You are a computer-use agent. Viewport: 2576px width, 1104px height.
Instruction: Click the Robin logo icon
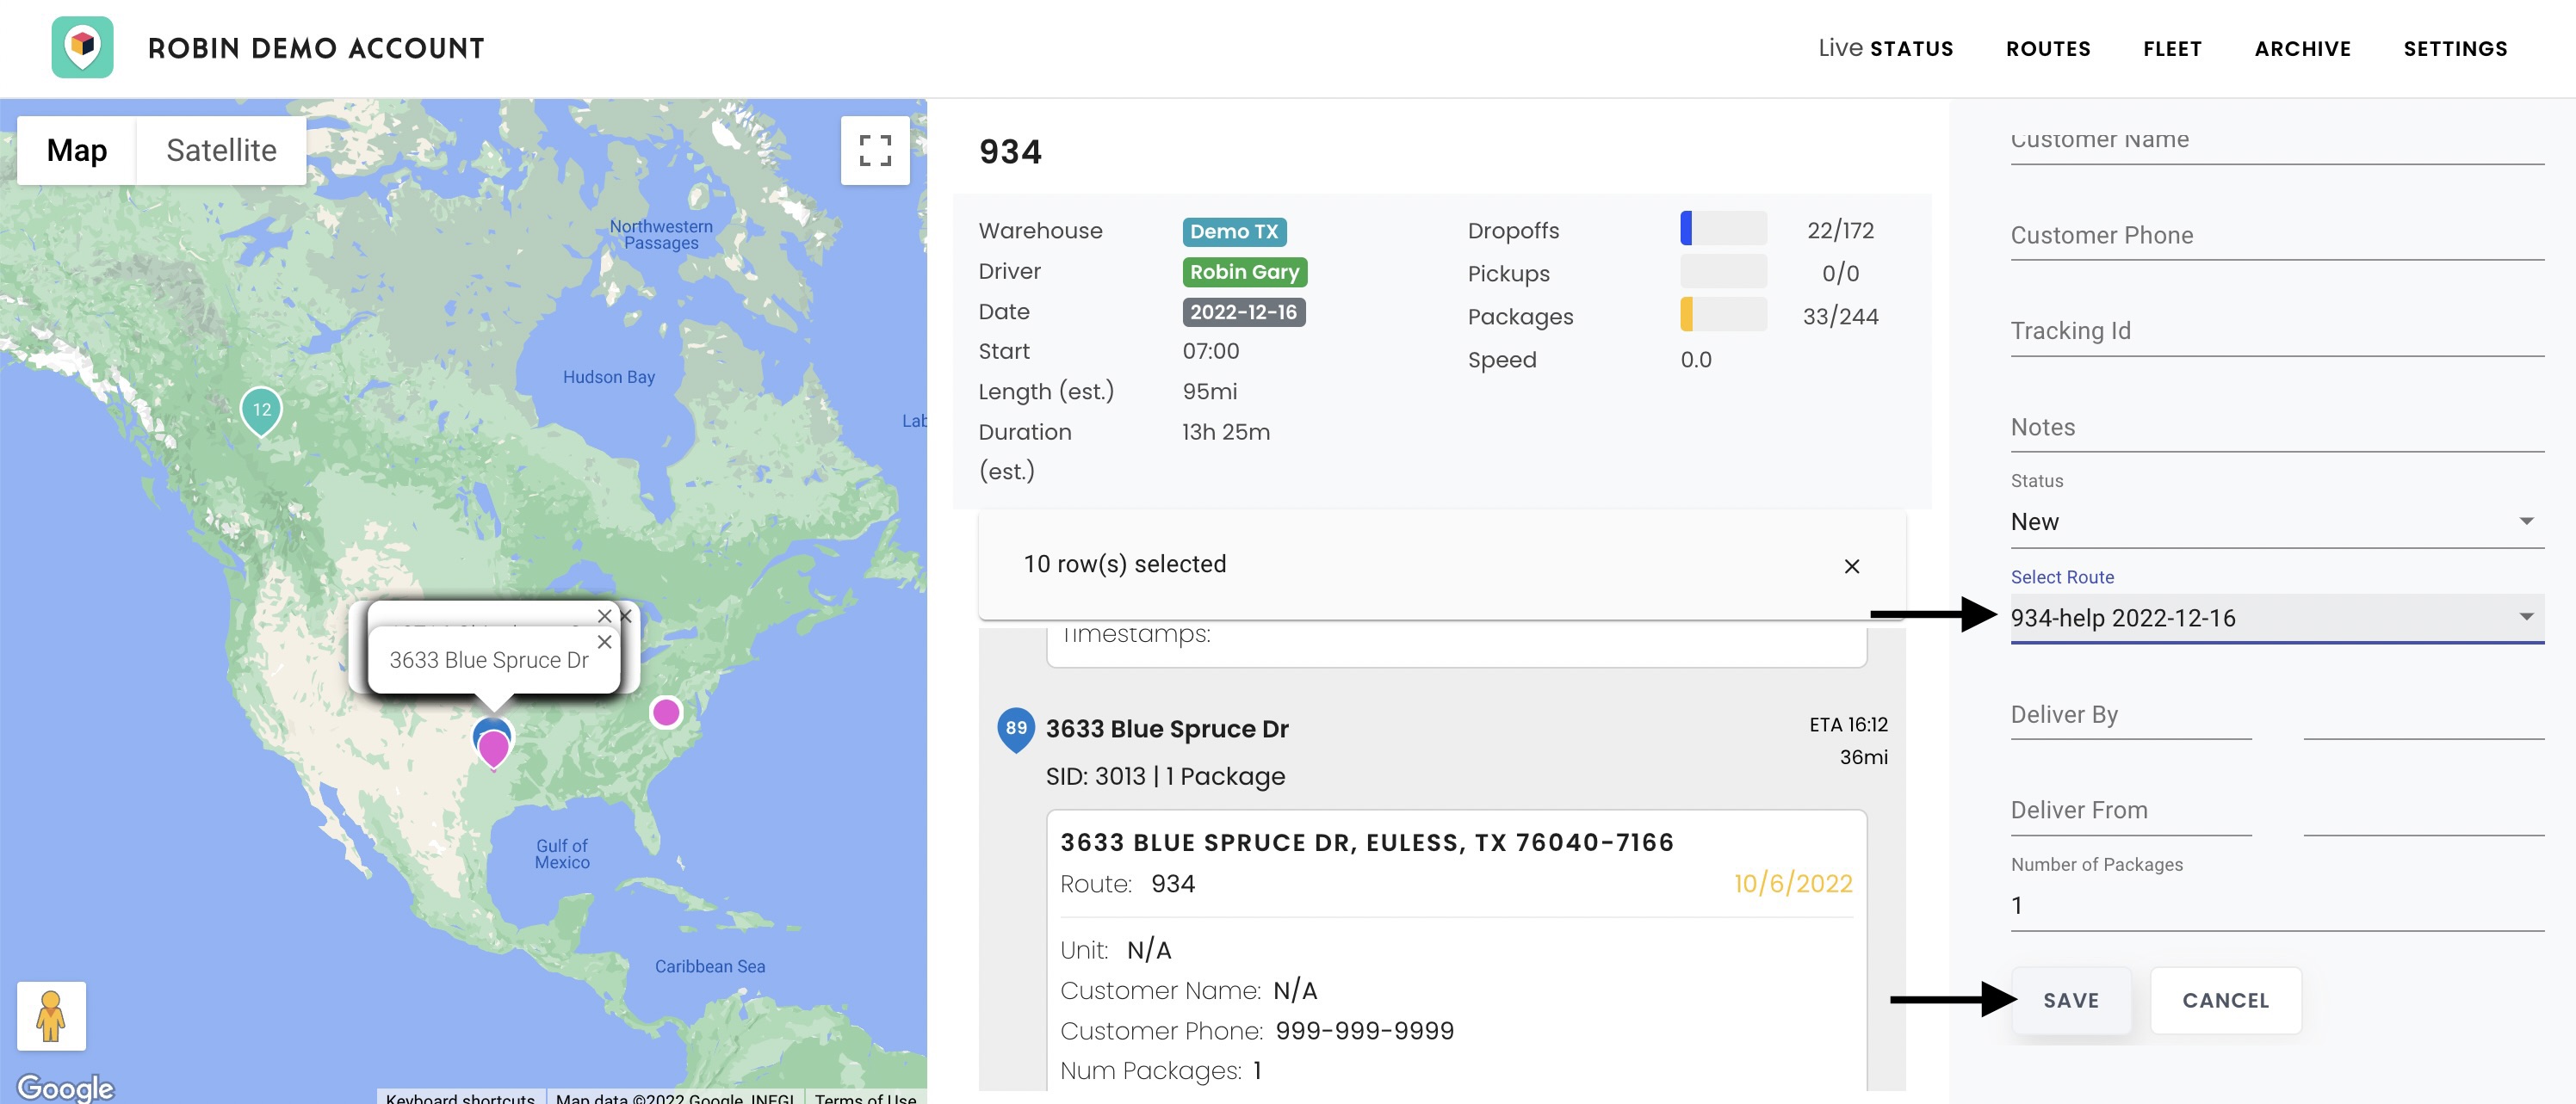(x=82, y=47)
